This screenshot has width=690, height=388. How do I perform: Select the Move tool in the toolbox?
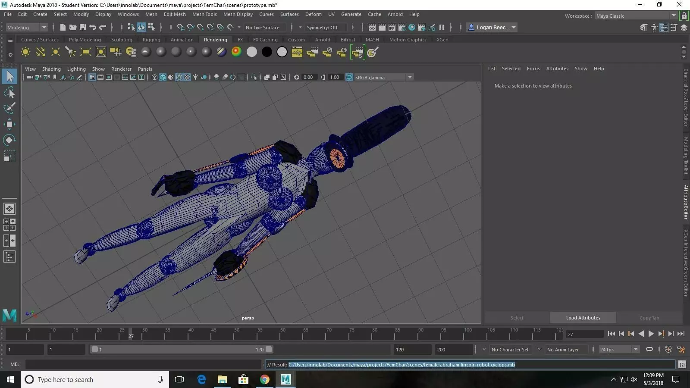(9, 124)
